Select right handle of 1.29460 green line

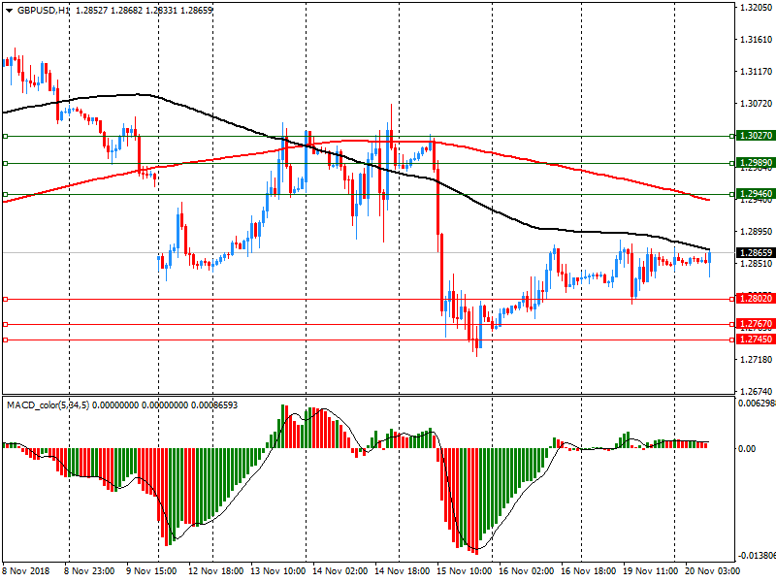[732, 195]
